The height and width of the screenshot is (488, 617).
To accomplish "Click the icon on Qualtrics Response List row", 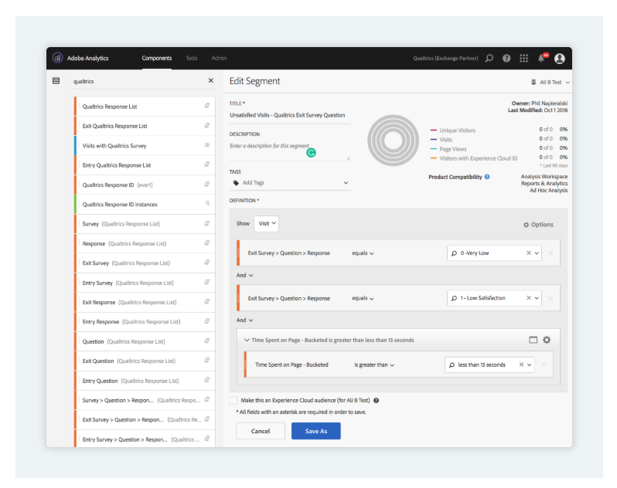I will tap(207, 106).
